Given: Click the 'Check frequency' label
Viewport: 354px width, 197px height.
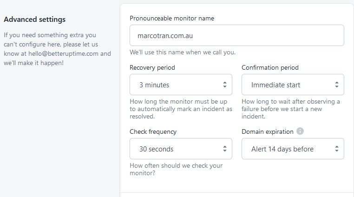Looking at the screenshot, I should tap(153, 131).
